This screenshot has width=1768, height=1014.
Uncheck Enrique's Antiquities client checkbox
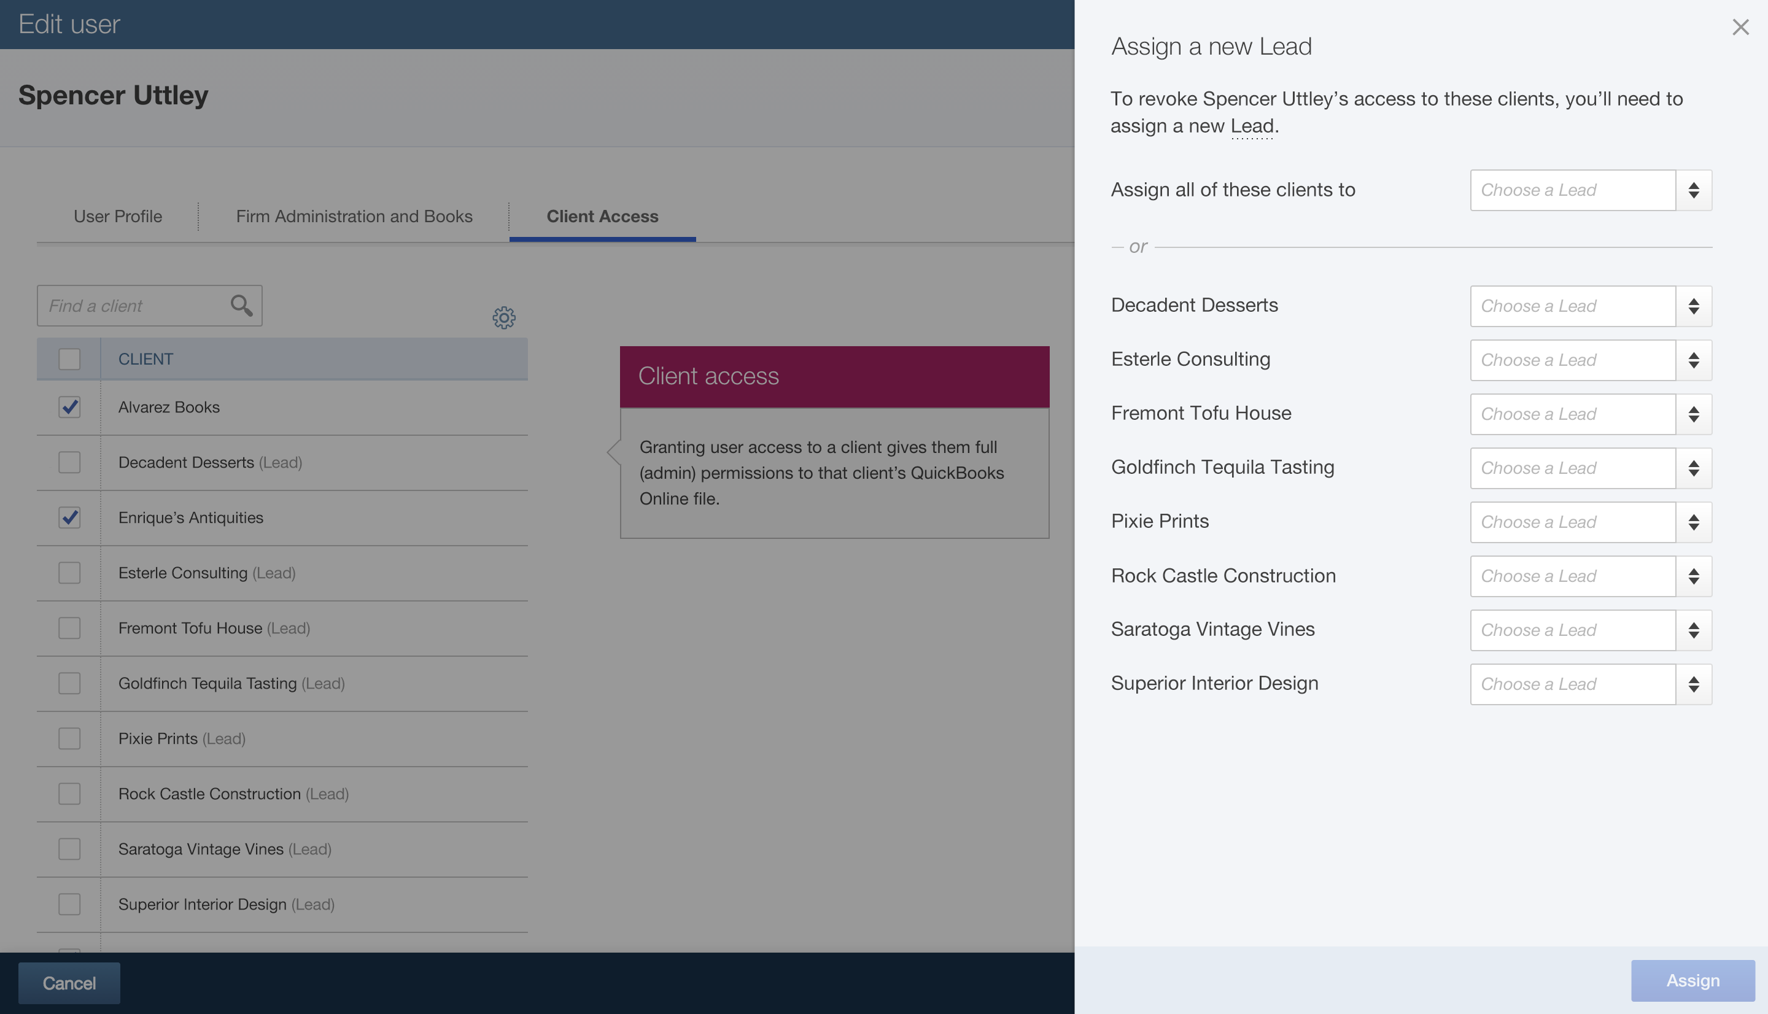(x=69, y=517)
